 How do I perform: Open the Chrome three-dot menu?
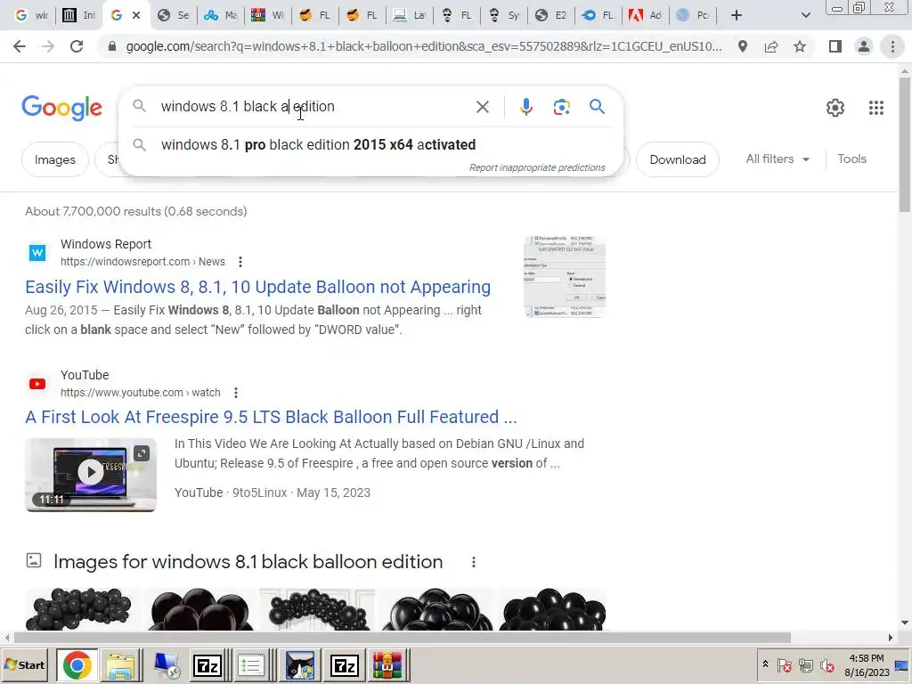892,46
